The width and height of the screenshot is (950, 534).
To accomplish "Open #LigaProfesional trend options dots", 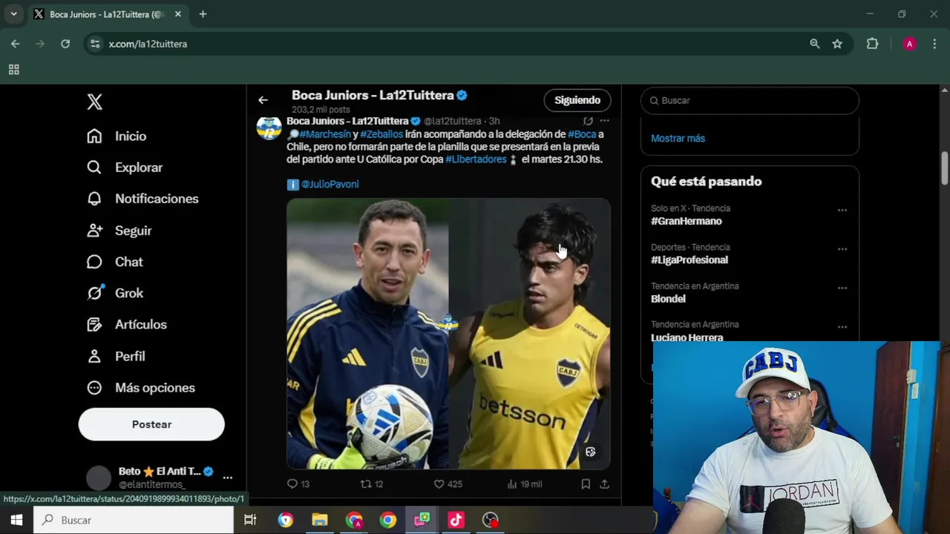I will [x=842, y=249].
